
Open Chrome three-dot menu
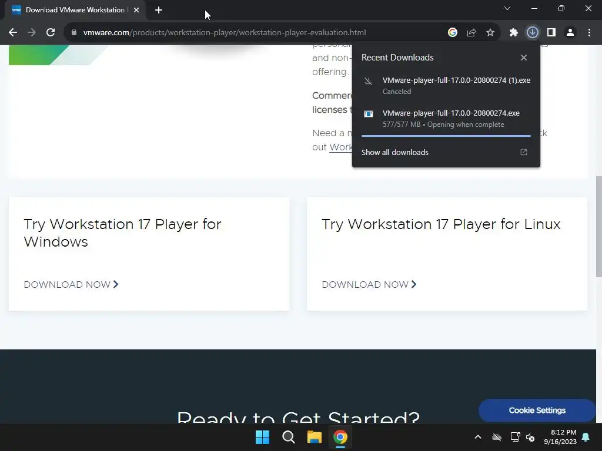coord(589,33)
